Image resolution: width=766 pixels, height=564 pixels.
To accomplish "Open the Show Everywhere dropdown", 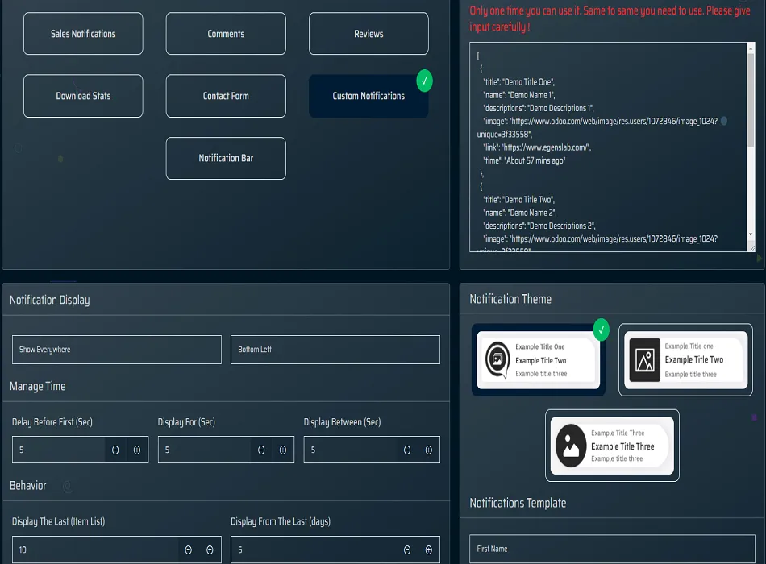I will coord(117,350).
